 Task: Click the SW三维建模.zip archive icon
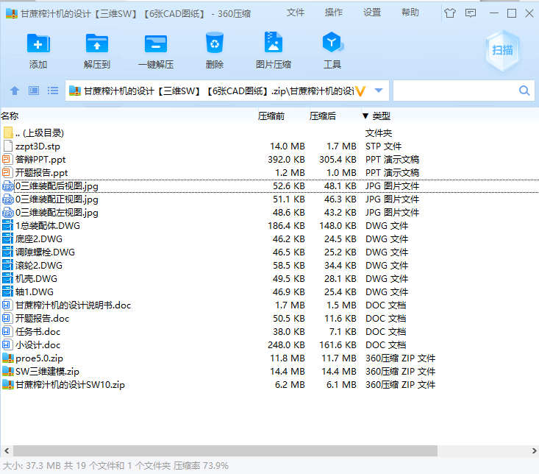pos(7,372)
